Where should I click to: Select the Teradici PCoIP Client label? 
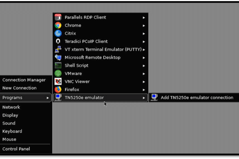(x=86, y=41)
